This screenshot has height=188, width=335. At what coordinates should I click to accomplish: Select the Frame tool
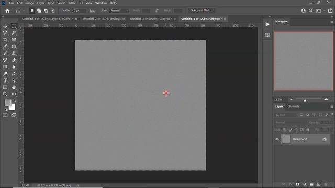point(14,40)
